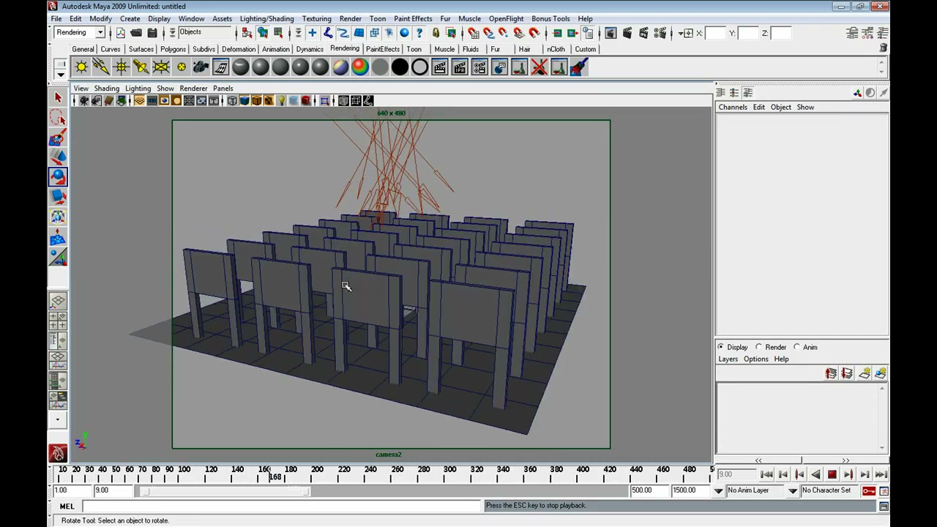Select the Display radio button

(x=721, y=347)
